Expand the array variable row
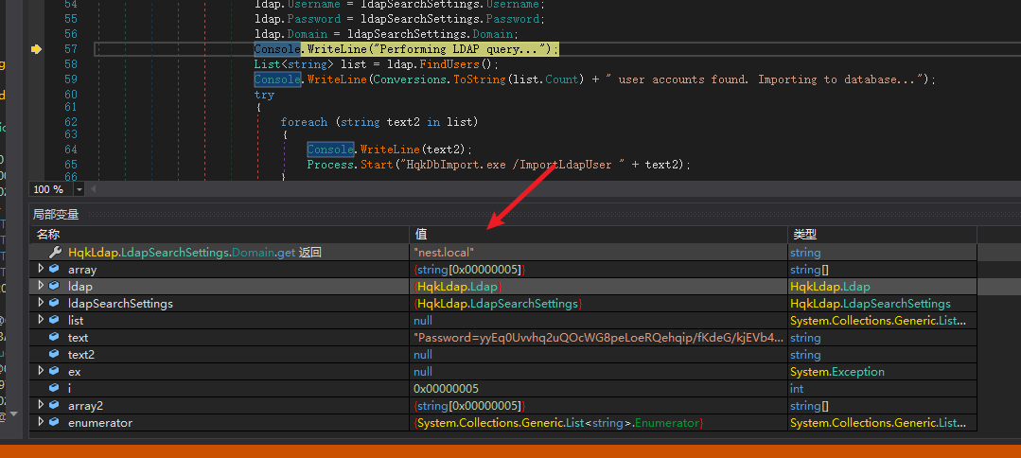 [41, 269]
